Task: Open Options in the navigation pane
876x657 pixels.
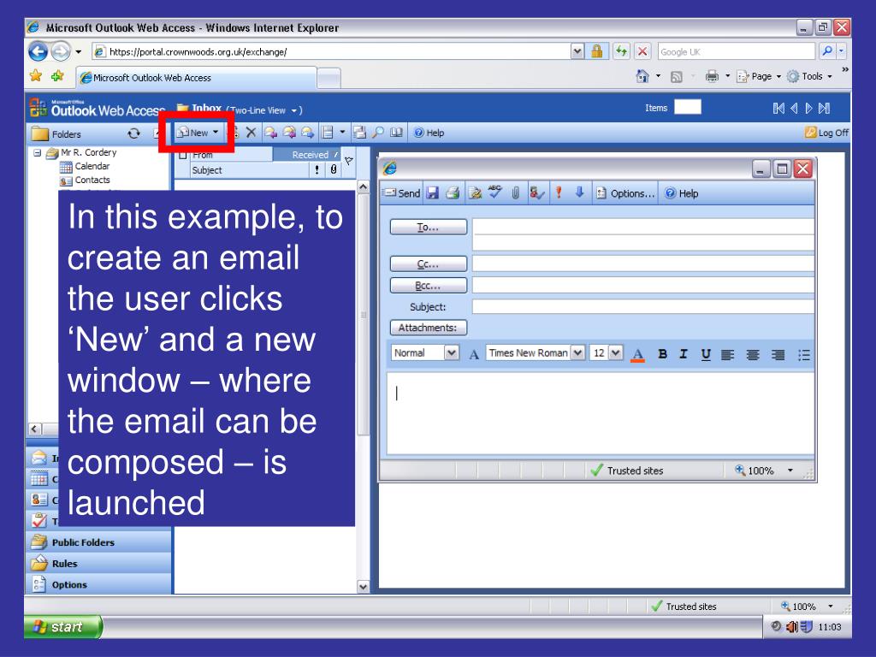Action: pyautogui.click(x=99, y=584)
